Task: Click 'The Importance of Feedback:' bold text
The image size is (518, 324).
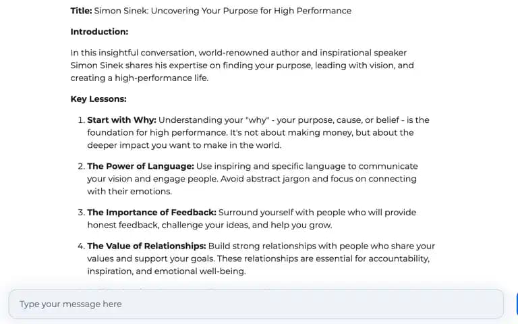Action: [x=152, y=213]
